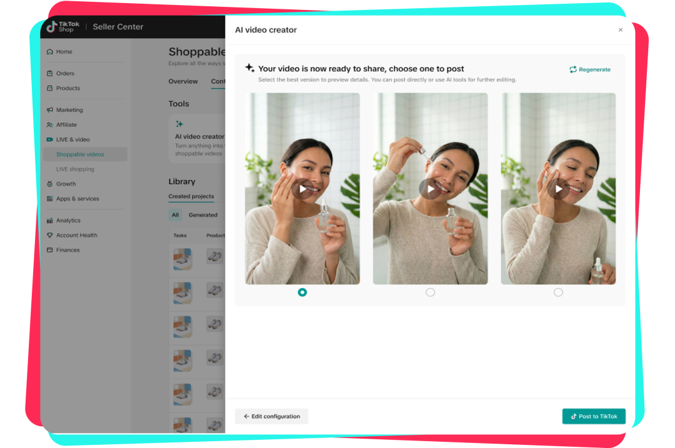Click the AI video creator sparkle icon
Viewport: 675px width, 448px height.
[x=179, y=123]
